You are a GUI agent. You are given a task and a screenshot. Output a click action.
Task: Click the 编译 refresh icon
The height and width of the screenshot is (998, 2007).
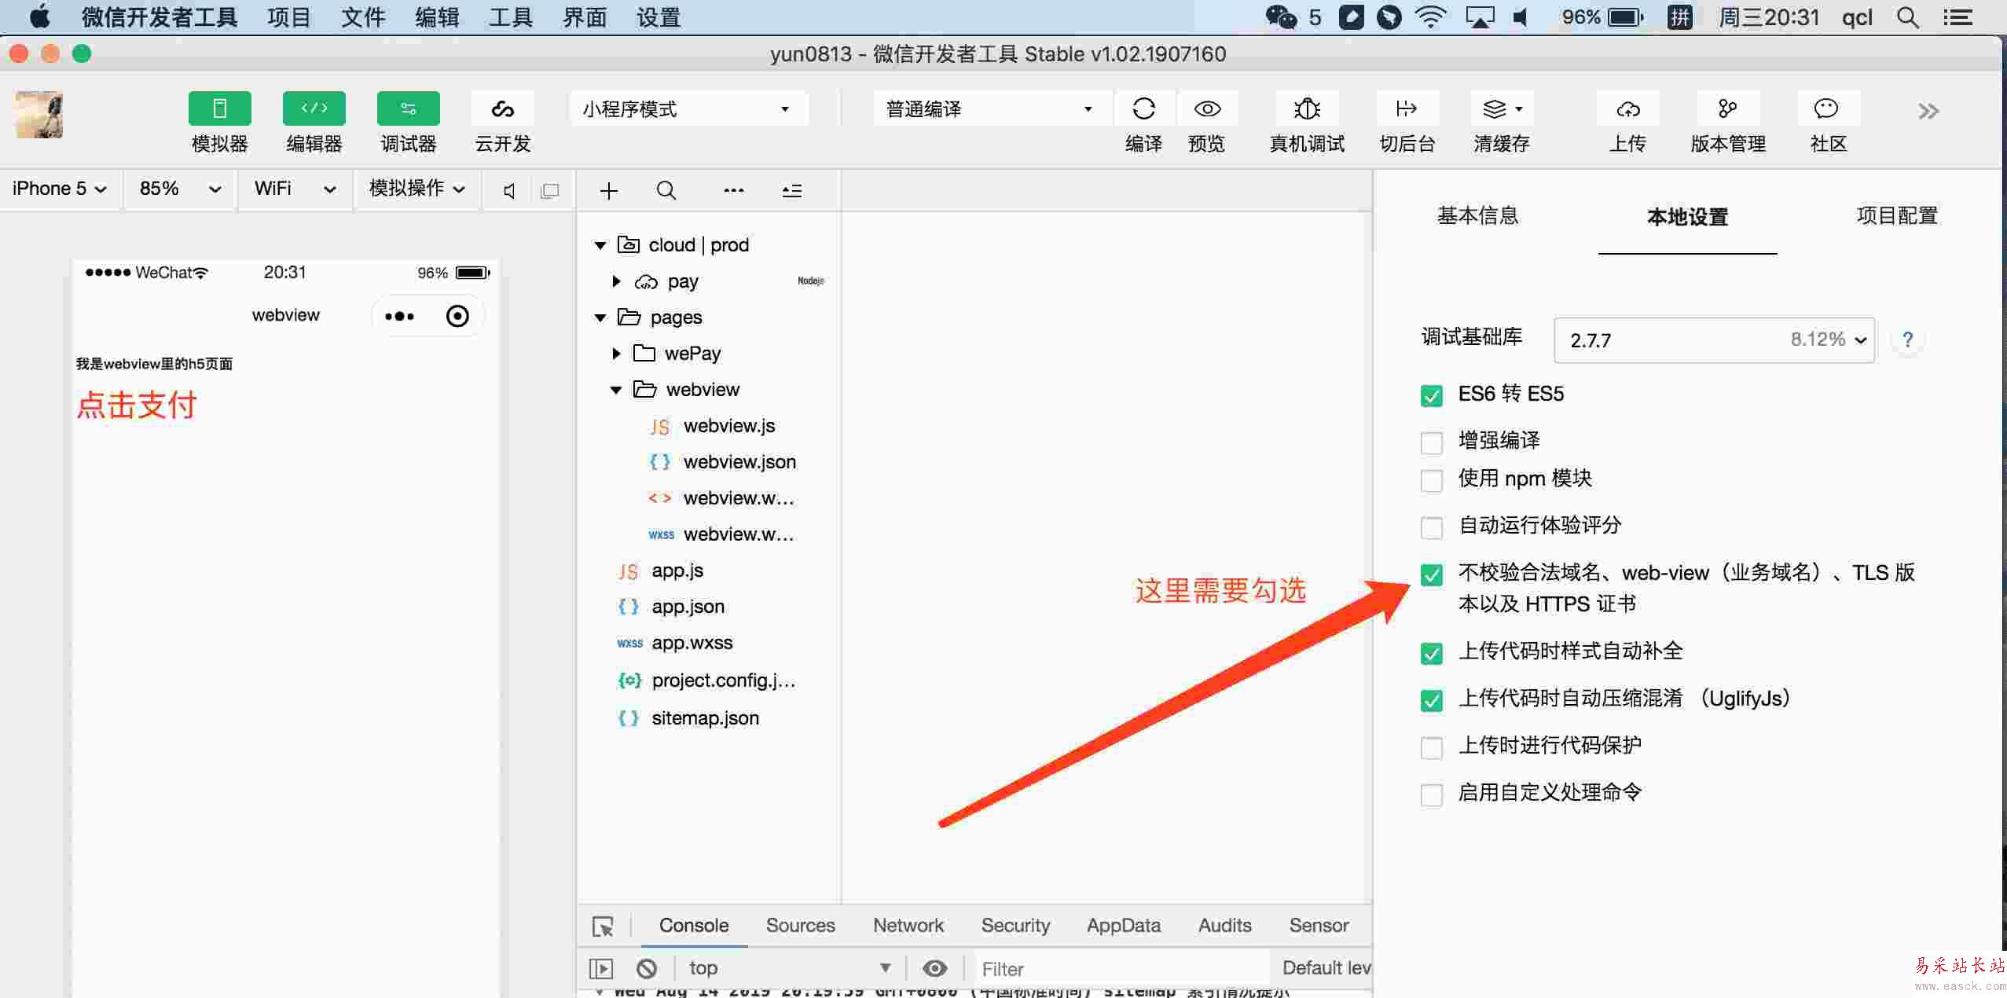point(1143,109)
